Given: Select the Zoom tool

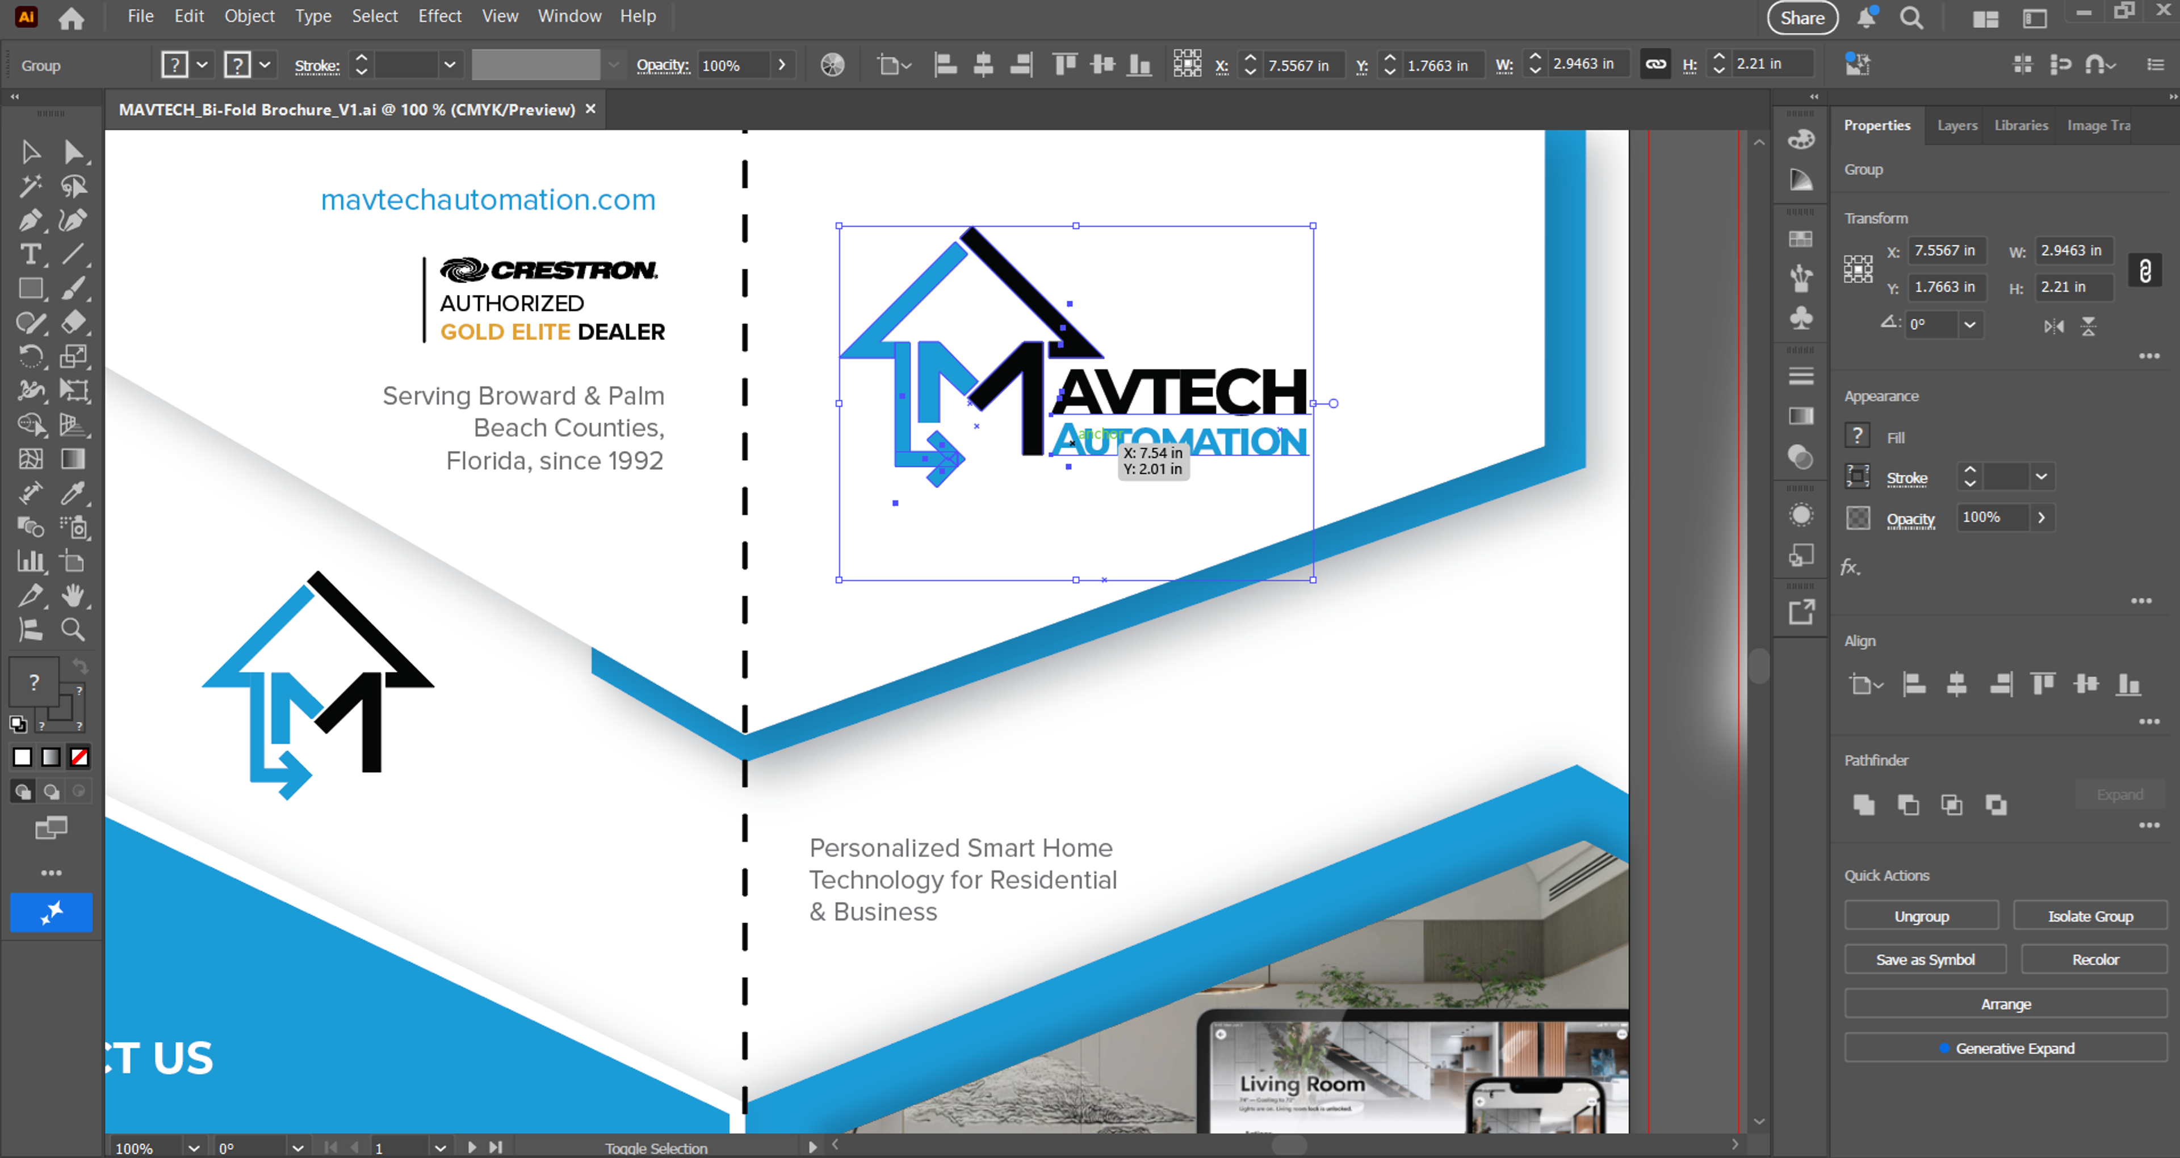Looking at the screenshot, I should tap(74, 629).
